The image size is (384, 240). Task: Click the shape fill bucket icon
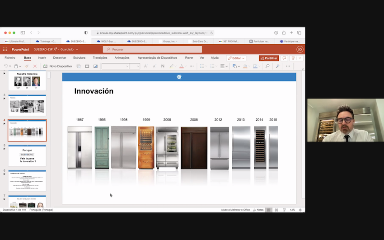coord(245,66)
